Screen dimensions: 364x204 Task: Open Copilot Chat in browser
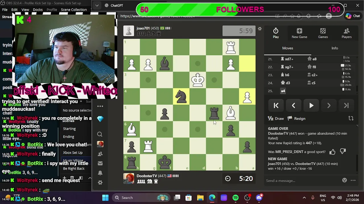pos(353,16)
